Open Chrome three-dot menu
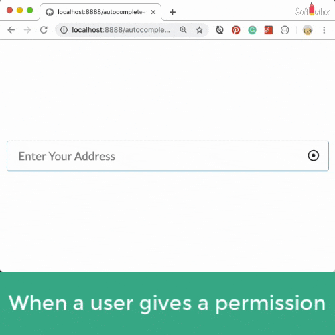The height and width of the screenshot is (335, 335). click(324, 30)
